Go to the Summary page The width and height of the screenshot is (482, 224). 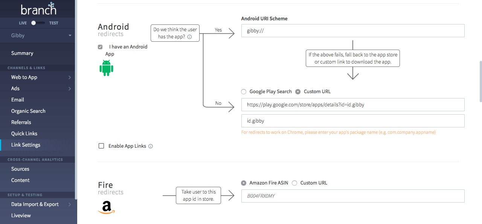pos(22,53)
